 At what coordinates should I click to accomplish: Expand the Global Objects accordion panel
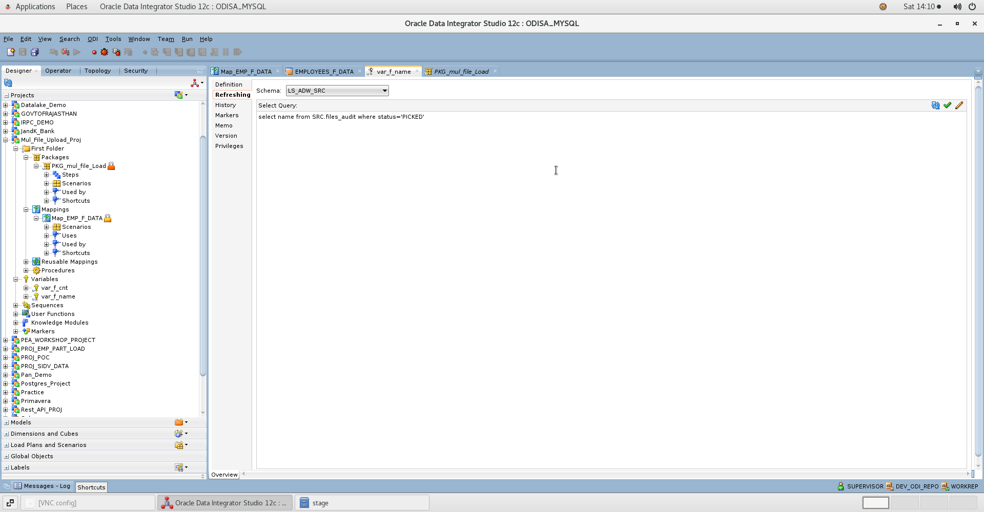[x=6, y=456]
